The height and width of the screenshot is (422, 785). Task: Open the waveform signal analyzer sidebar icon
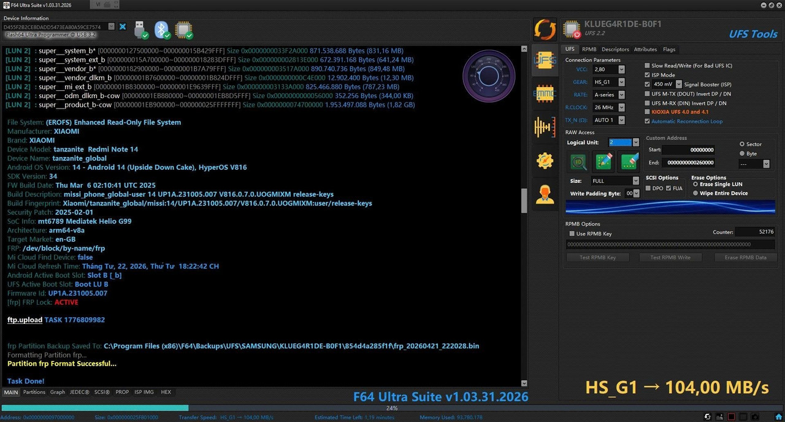pos(545,127)
